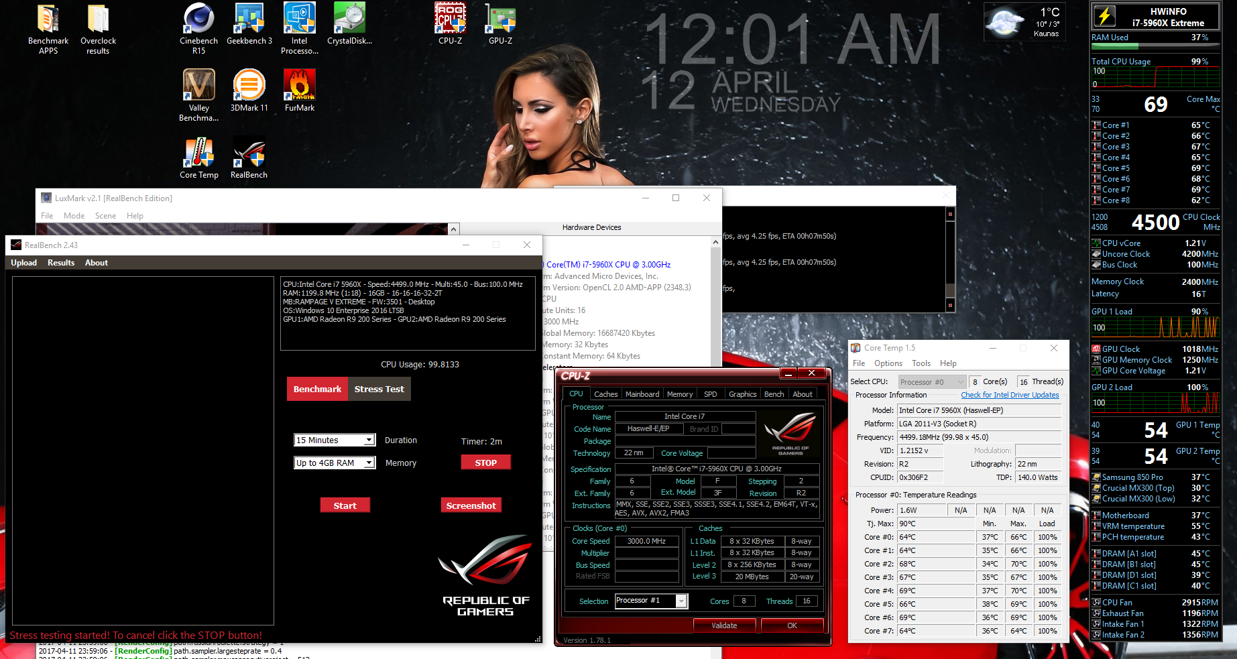Click the OK button in CPU-Z
The width and height of the screenshot is (1237, 659).
point(792,625)
